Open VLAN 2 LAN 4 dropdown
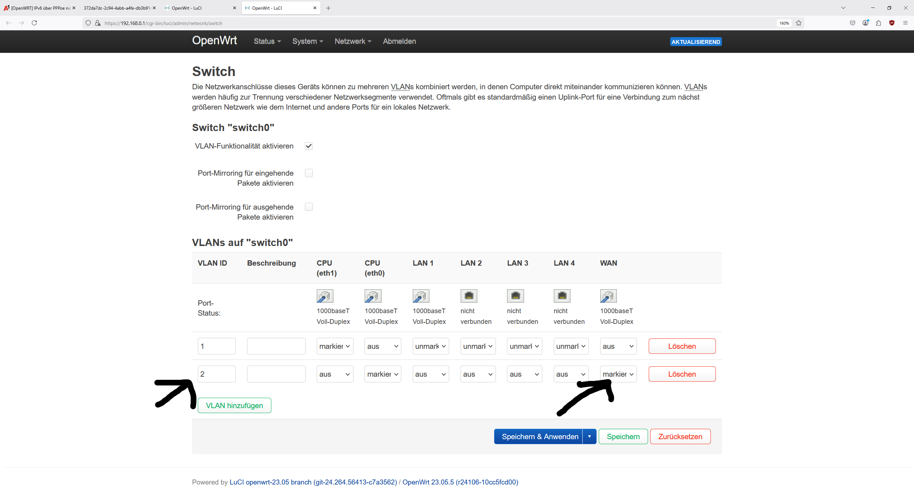This screenshot has height=497, width=914. pyautogui.click(x=571, y=374)
